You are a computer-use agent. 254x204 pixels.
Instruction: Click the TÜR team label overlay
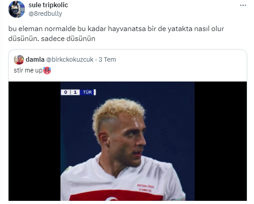[88, 92]
